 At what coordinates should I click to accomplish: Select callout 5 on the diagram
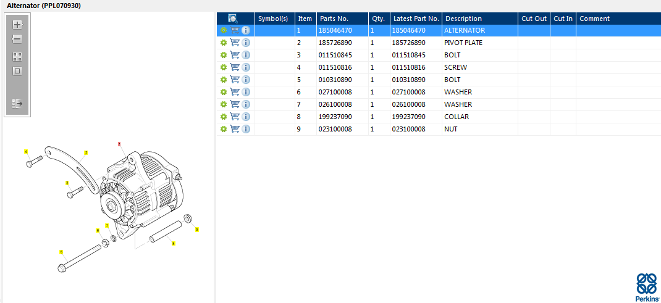tap(61, 252)
